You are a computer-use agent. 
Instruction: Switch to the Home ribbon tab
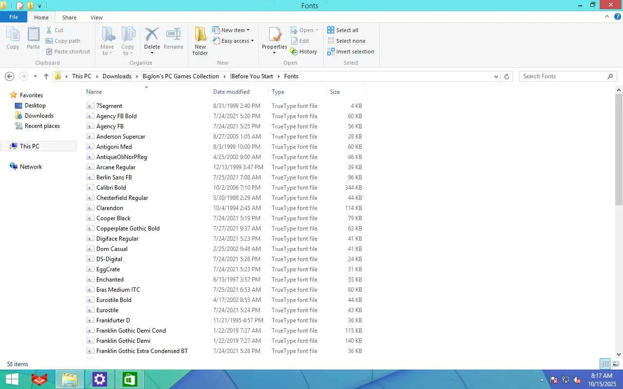click(x=41, y=18)
